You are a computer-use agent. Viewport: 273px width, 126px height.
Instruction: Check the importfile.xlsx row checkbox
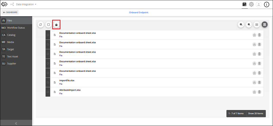pos(48,82)
